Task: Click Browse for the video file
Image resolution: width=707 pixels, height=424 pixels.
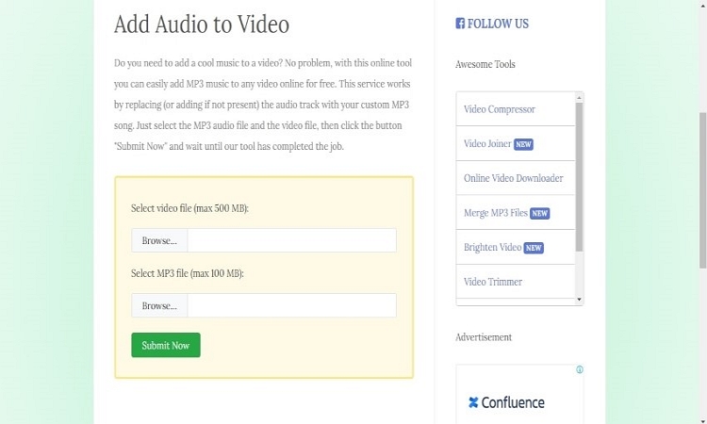Action: 159,240
